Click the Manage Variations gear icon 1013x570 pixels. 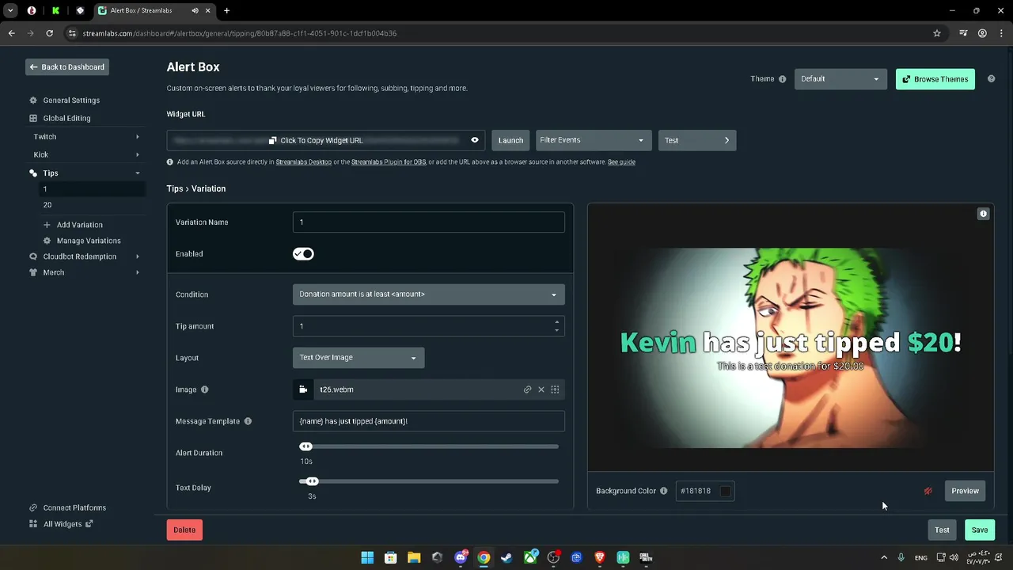point(47,241)
